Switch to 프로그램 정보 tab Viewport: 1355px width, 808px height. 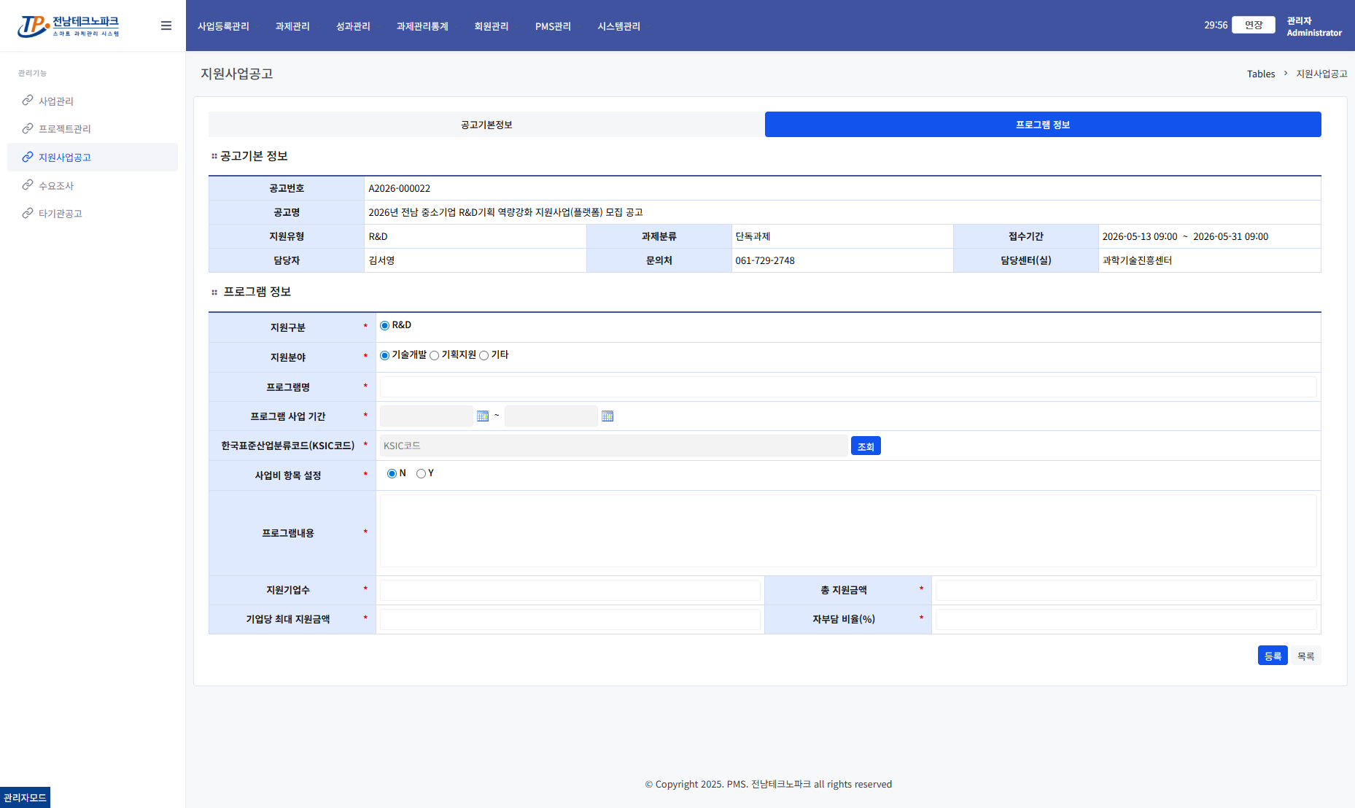(x=1043, y=125)
